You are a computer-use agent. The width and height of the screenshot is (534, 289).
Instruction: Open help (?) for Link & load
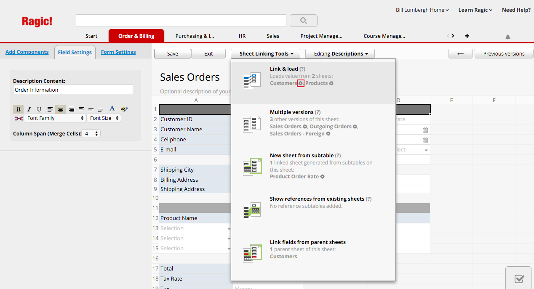tap(302, 69)
